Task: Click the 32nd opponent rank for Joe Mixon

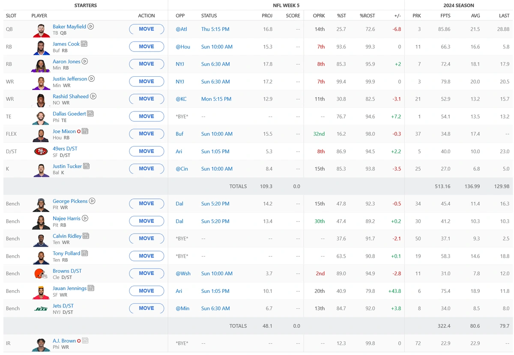Action: (319, 134)
